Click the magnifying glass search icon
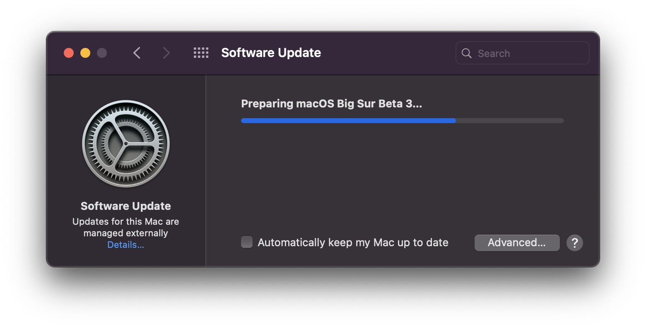 (x=467, y=53)
